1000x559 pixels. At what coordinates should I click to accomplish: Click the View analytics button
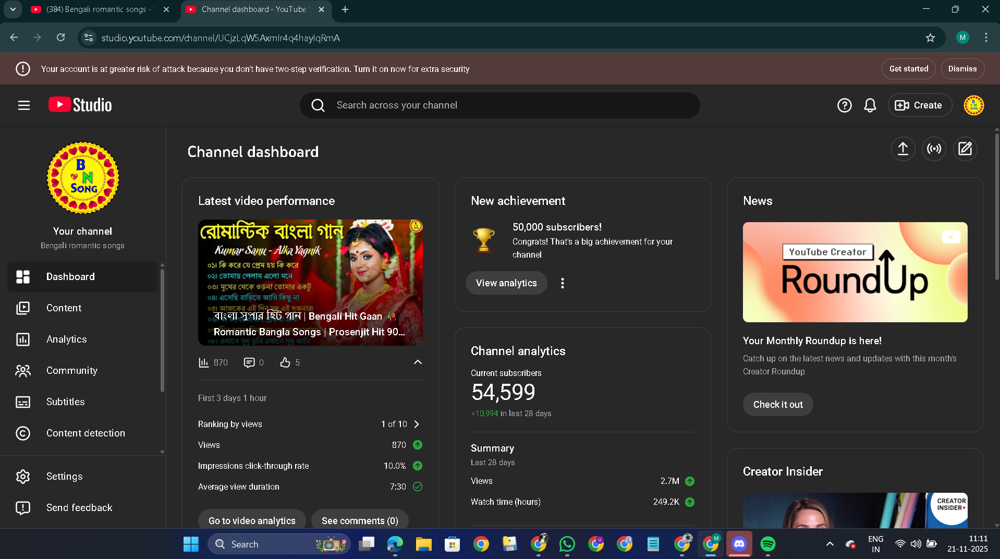click(x=506, y=283)
